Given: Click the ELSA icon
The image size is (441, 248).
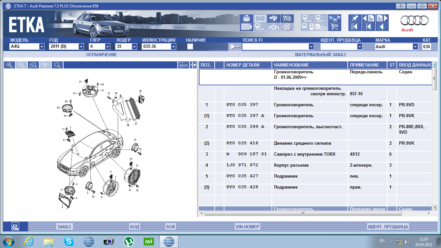Looking at the screenshot, I should [308, 18].
